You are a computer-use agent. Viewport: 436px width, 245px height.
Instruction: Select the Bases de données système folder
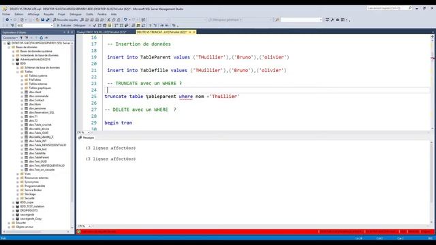click(36, 52)
